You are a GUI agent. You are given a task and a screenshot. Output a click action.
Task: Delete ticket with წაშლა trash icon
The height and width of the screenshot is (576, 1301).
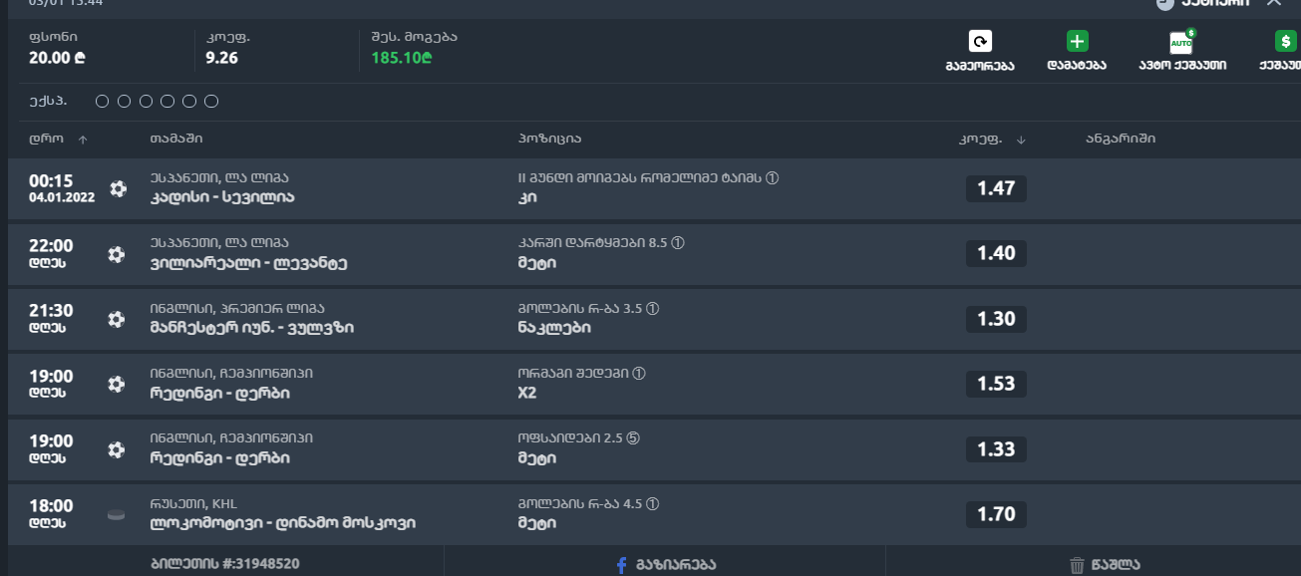click(x=1077, y=565)
